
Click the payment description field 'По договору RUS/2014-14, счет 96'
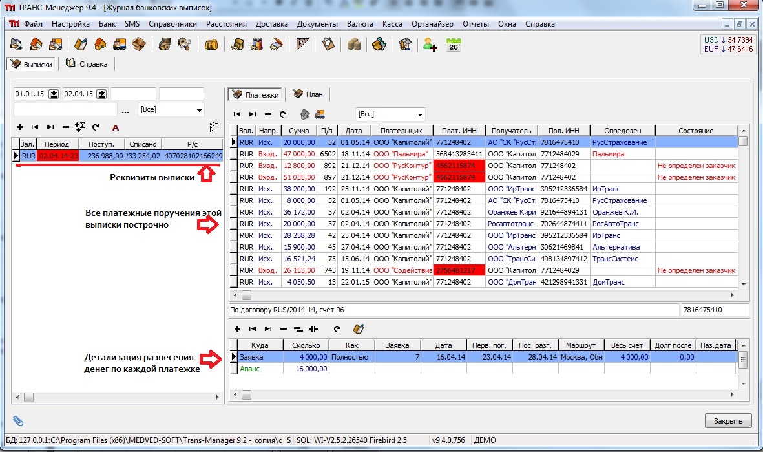coord(454,310)
